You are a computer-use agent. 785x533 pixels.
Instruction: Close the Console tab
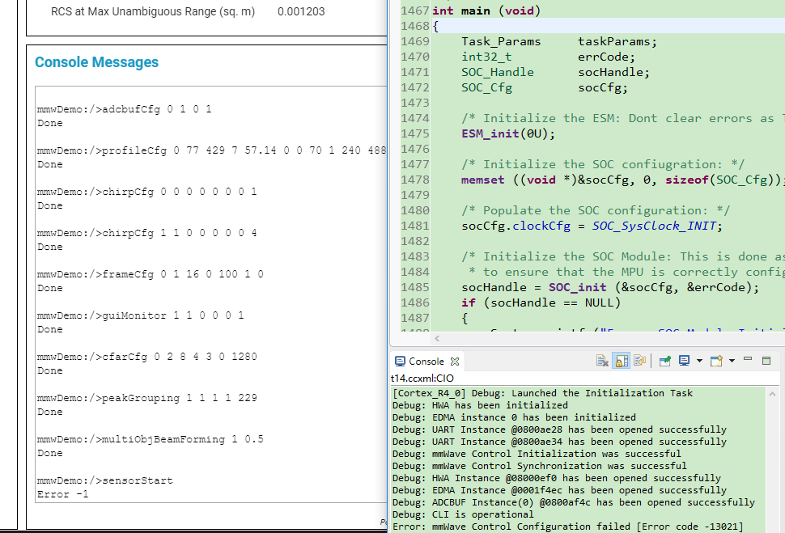pos(455,362)
